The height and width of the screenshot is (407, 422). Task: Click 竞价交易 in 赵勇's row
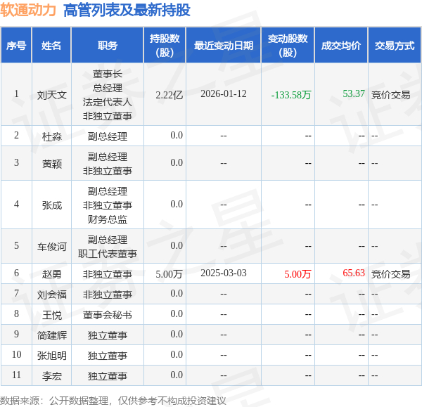click(x=391, y=274)
